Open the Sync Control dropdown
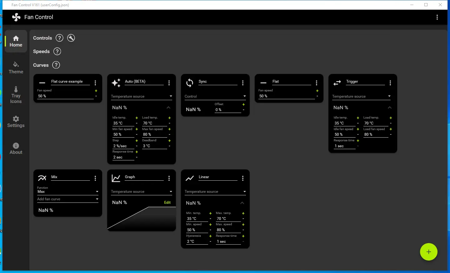Viewport: 450px width, 273px height. pos(215,96)
